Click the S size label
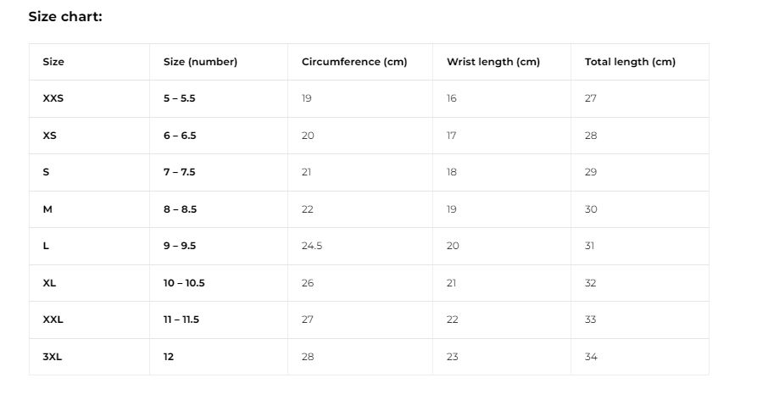 (x=46, y=172)
